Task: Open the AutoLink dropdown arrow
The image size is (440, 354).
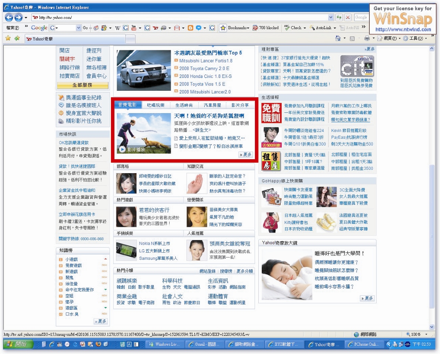Action: 335,28
